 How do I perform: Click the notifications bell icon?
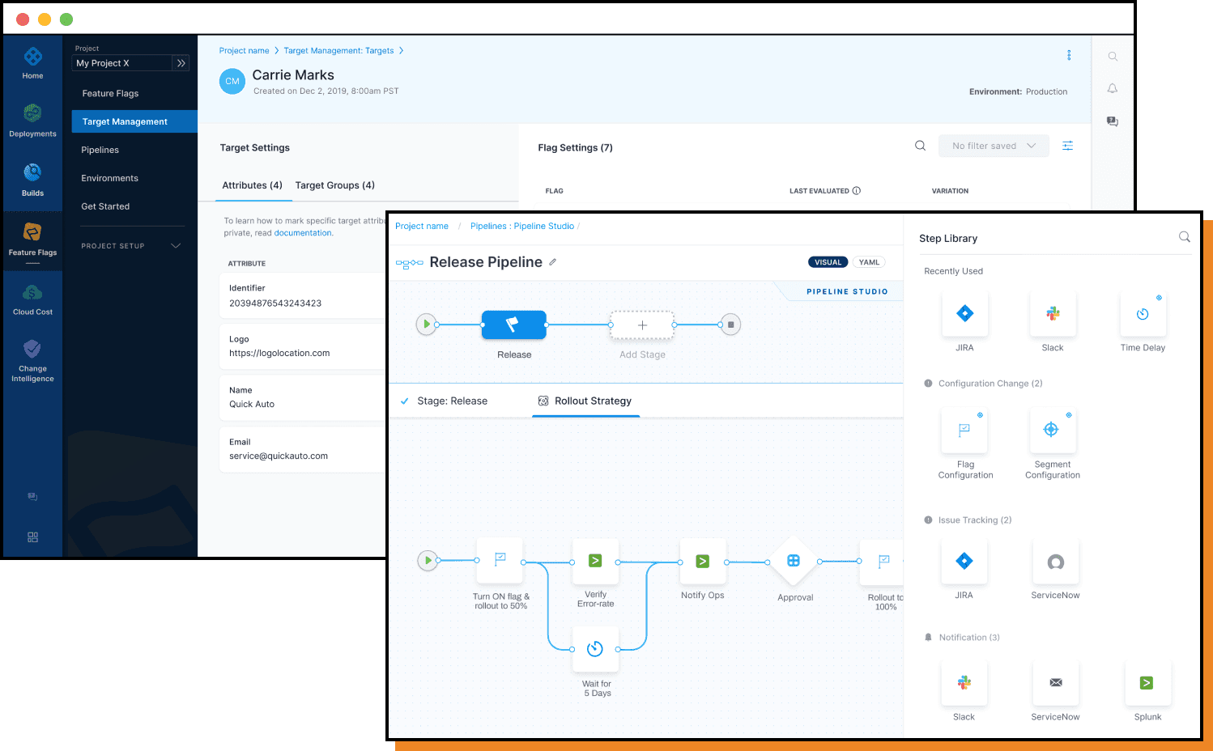pos(1113,89)
